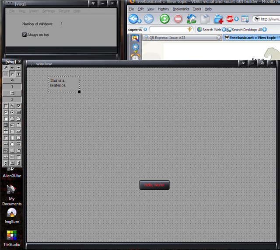Click the text tool 'T' in toolbox
The height and width of the screenshot is (250, 280).
point(18,74)
